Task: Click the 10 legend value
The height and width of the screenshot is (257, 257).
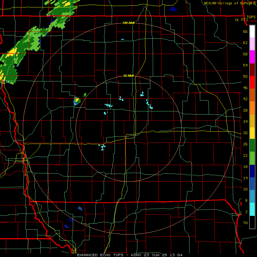Action: tap(245, 189)
